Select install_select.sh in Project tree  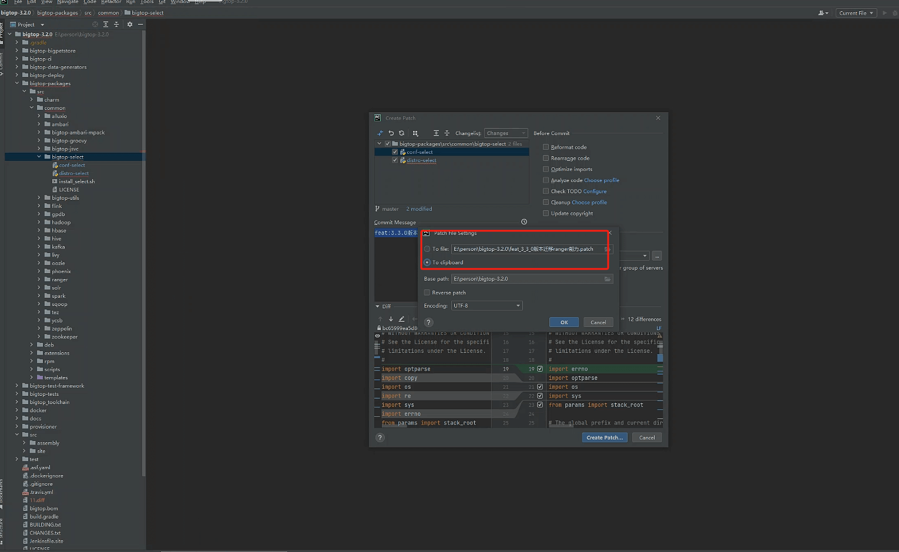point(76,181)
